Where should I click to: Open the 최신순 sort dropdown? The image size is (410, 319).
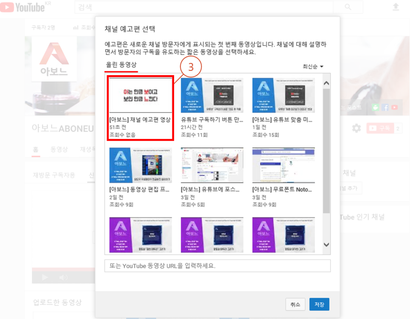[x=313, y=66]
